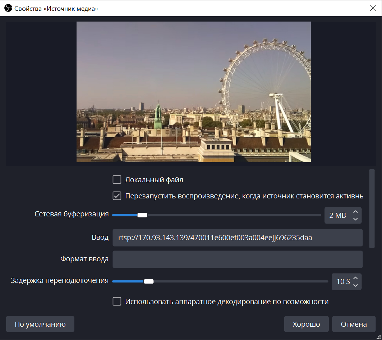382x340 pixels.
Task: Click the window resize grip in the corner
Action: tap(379, 337)
